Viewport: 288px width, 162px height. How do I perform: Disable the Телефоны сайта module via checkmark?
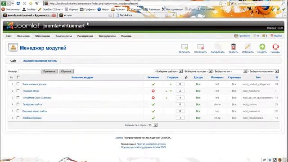(x=153, y=104)
